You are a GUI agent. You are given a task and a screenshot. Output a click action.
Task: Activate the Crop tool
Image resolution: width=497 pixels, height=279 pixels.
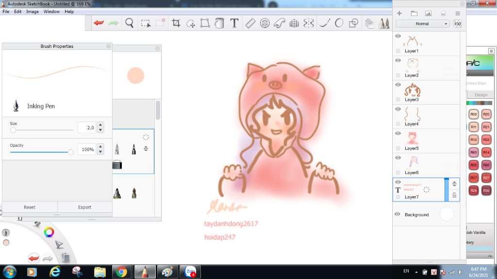pyautogui.click(x=176, y=23)
